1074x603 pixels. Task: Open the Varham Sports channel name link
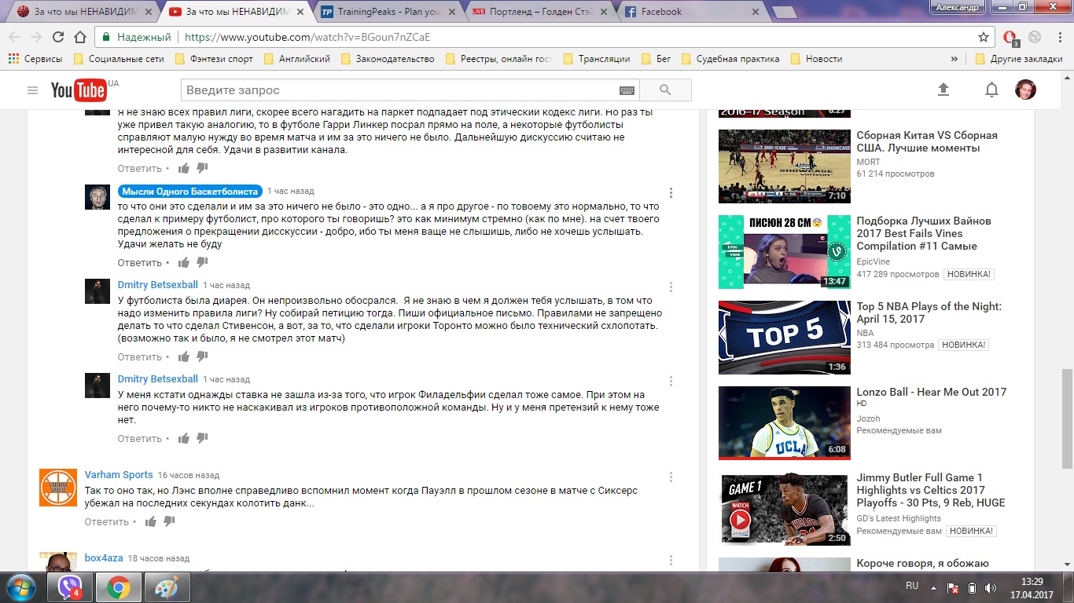coord(119,475)
